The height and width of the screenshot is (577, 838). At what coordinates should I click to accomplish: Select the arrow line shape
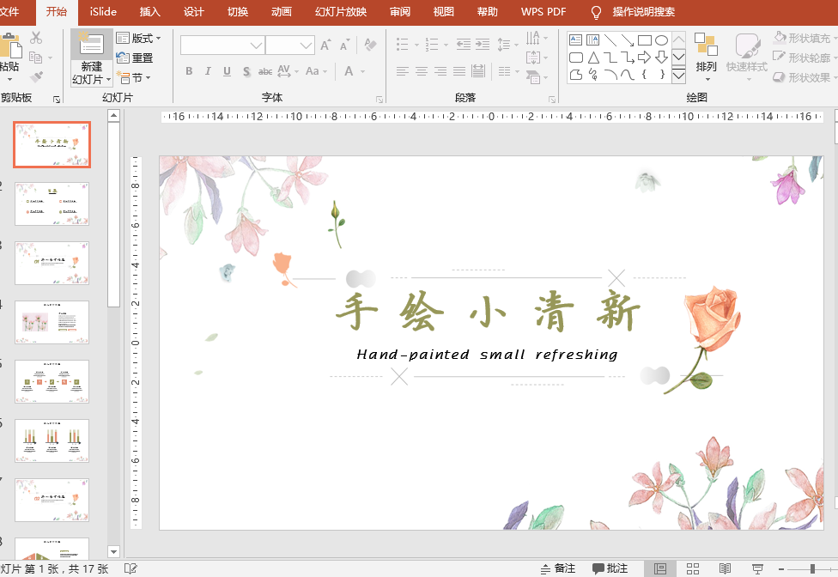[x=628, y=40]
